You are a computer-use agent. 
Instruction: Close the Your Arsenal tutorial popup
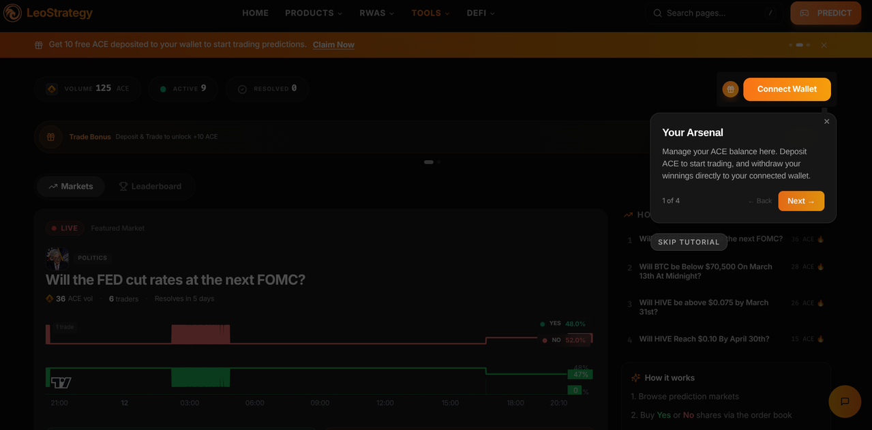pos(827,121)
